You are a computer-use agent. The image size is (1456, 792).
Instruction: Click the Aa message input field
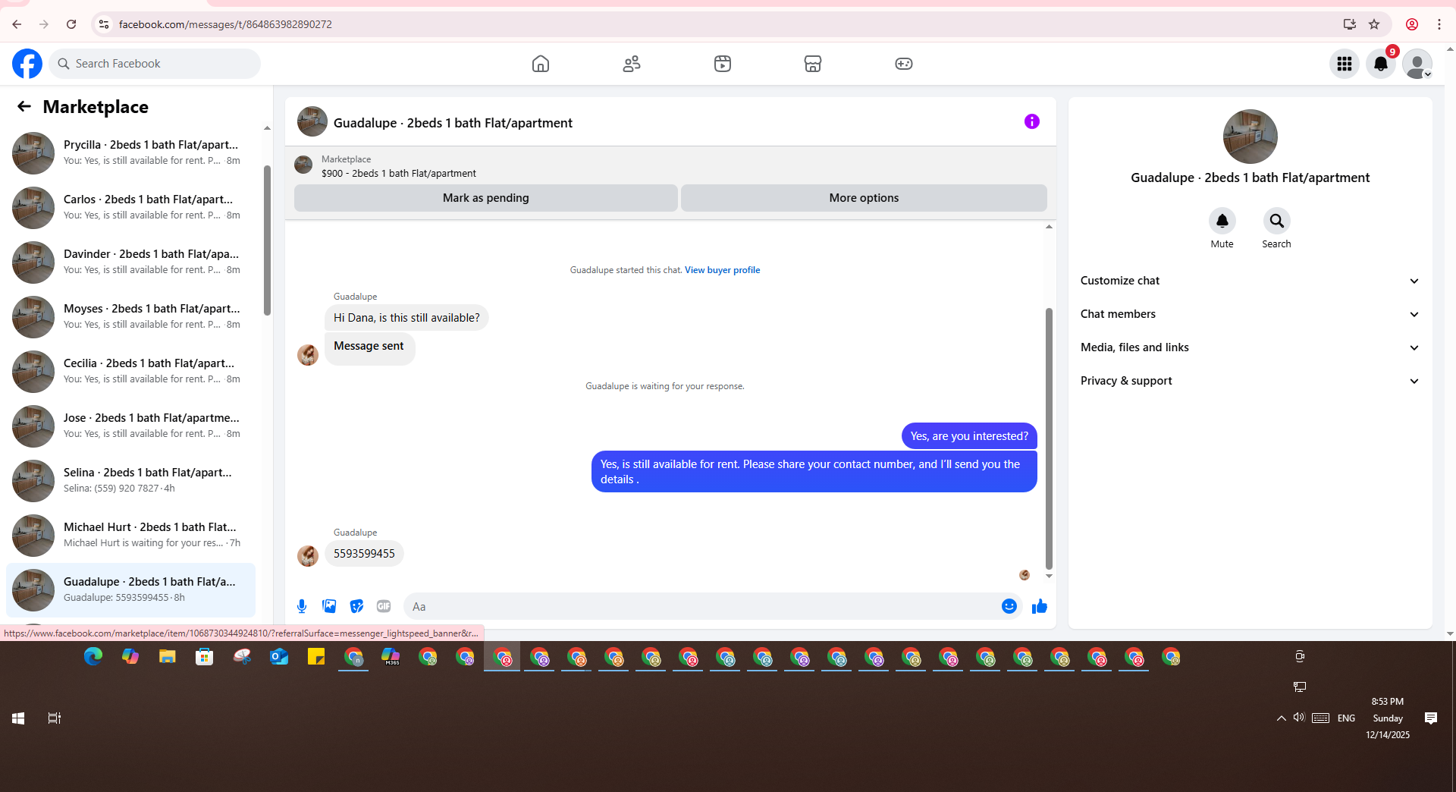pyautogui.click(x=703, y=606)
